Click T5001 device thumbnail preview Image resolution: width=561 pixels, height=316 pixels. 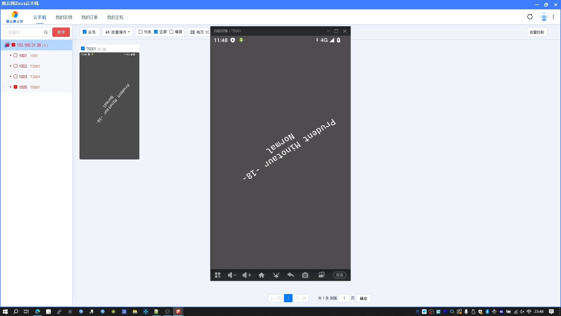point(110,106)
